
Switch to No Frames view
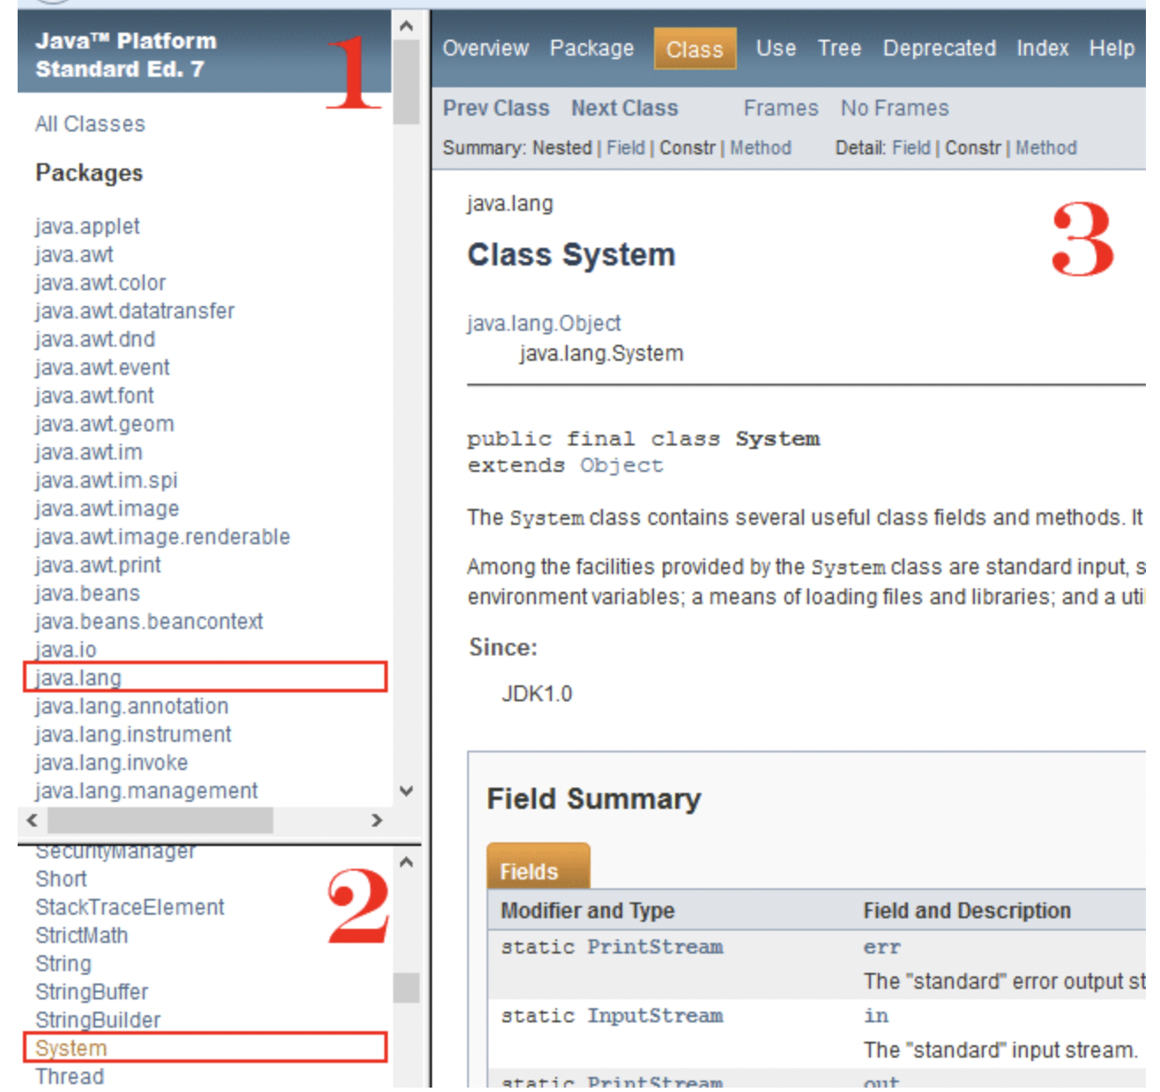[895, 108]
